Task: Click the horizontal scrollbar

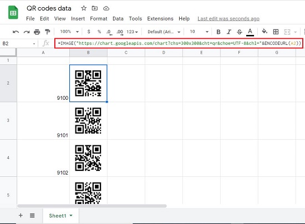Action: pos(92,206)
